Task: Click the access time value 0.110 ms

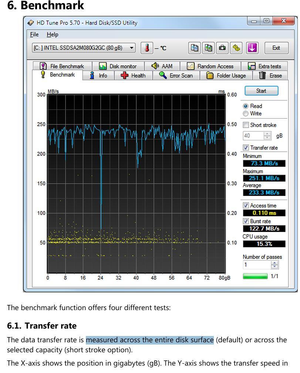Action: coord(264,213)
